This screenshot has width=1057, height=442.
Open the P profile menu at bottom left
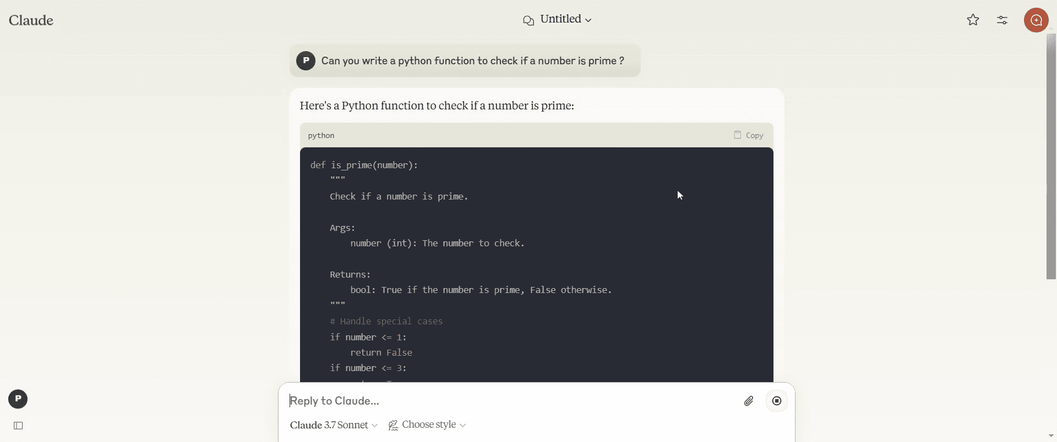(x=18, y=399)
